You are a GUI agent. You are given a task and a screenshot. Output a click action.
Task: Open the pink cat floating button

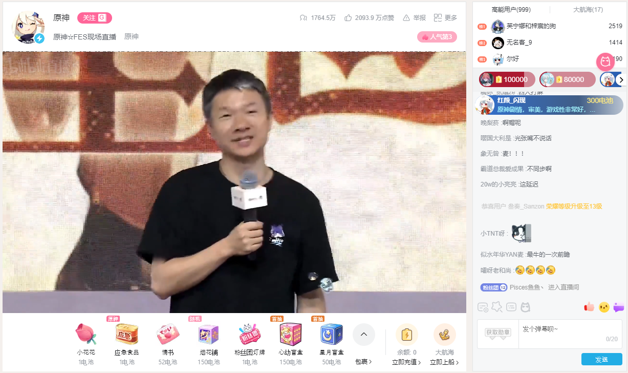pos(605,61)
